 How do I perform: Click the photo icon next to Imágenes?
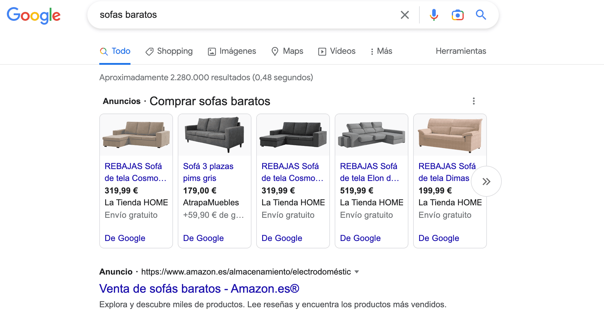(211, 51)
